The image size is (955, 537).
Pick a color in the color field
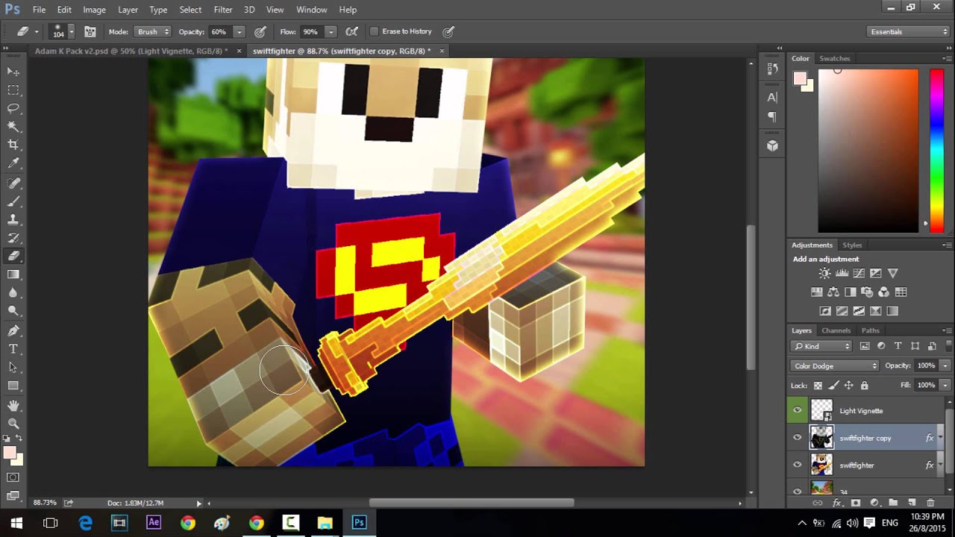pyautogui.click(x=868, y=151)
